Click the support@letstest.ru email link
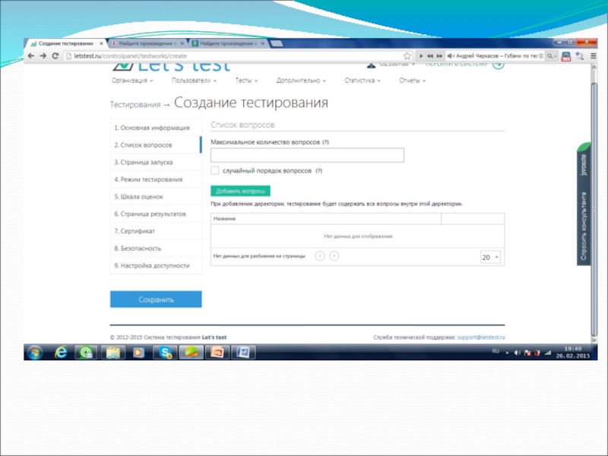 click(480, 337)
